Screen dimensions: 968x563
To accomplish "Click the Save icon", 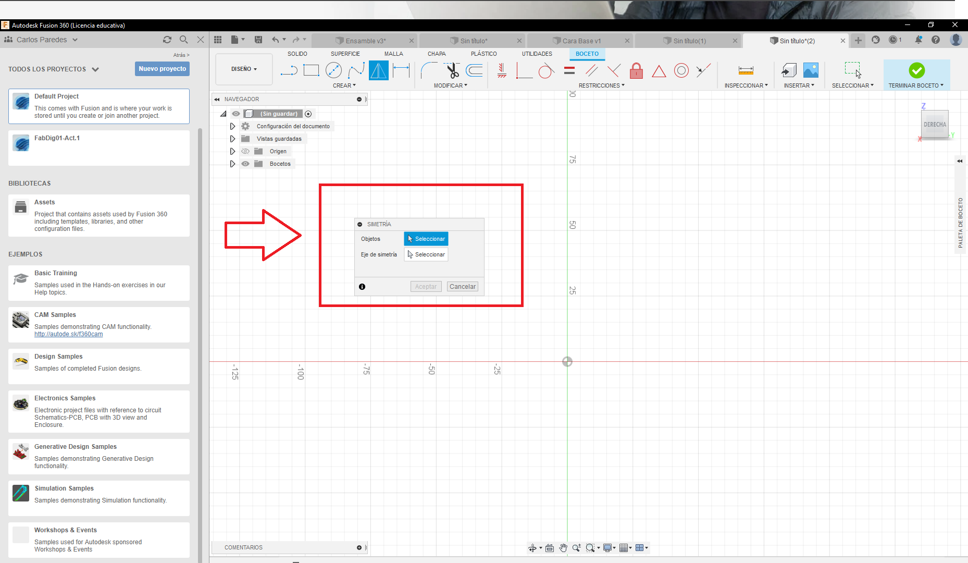I will [x=258, y=40].
